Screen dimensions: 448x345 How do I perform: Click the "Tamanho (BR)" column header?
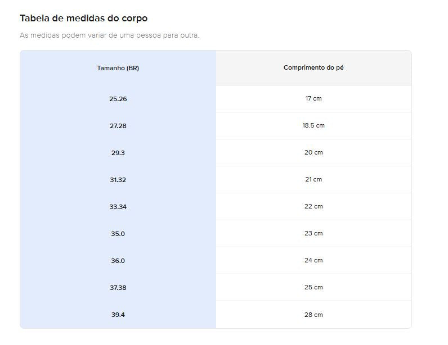118,68
